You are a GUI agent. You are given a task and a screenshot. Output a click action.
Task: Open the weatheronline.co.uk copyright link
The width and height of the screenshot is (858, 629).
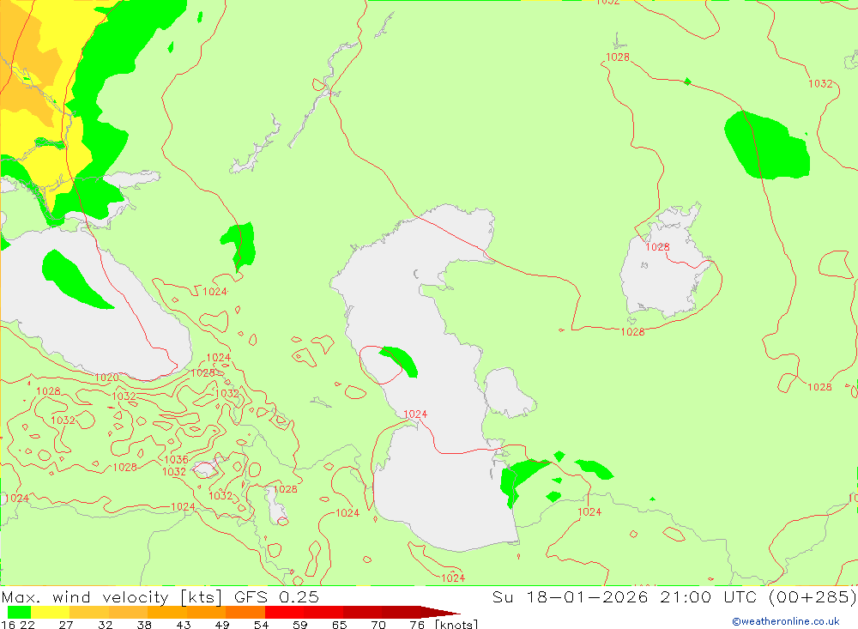[x=786, y=621]
